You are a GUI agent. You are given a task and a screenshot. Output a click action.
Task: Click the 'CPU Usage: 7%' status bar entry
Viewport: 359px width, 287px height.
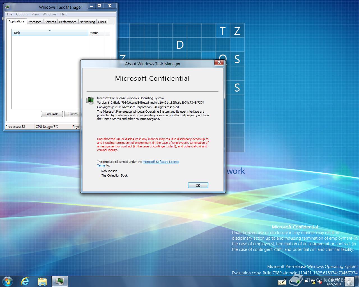(x=47, y=127)
